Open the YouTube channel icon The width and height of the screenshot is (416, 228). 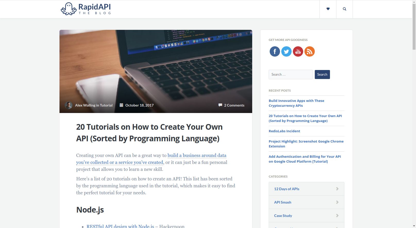coord(298,51)
